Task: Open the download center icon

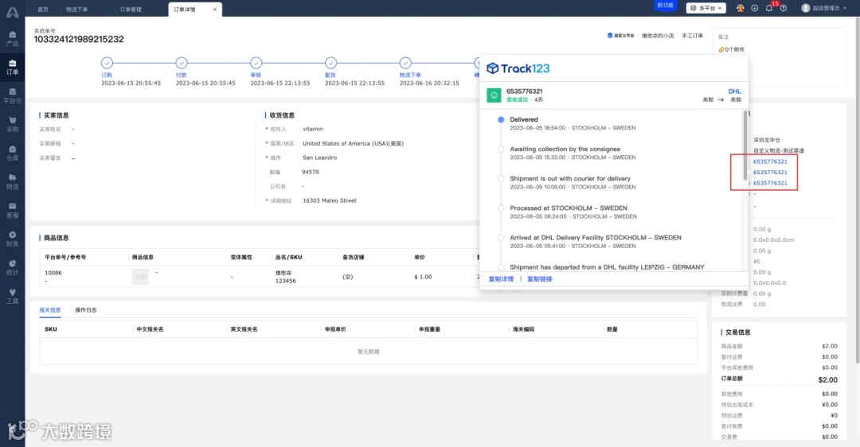Action: pos(755,8)
